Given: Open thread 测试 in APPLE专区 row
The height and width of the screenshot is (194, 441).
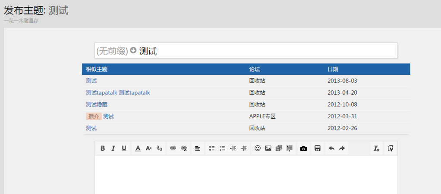Looking at the screenshot, I should (x=108, y=116).
